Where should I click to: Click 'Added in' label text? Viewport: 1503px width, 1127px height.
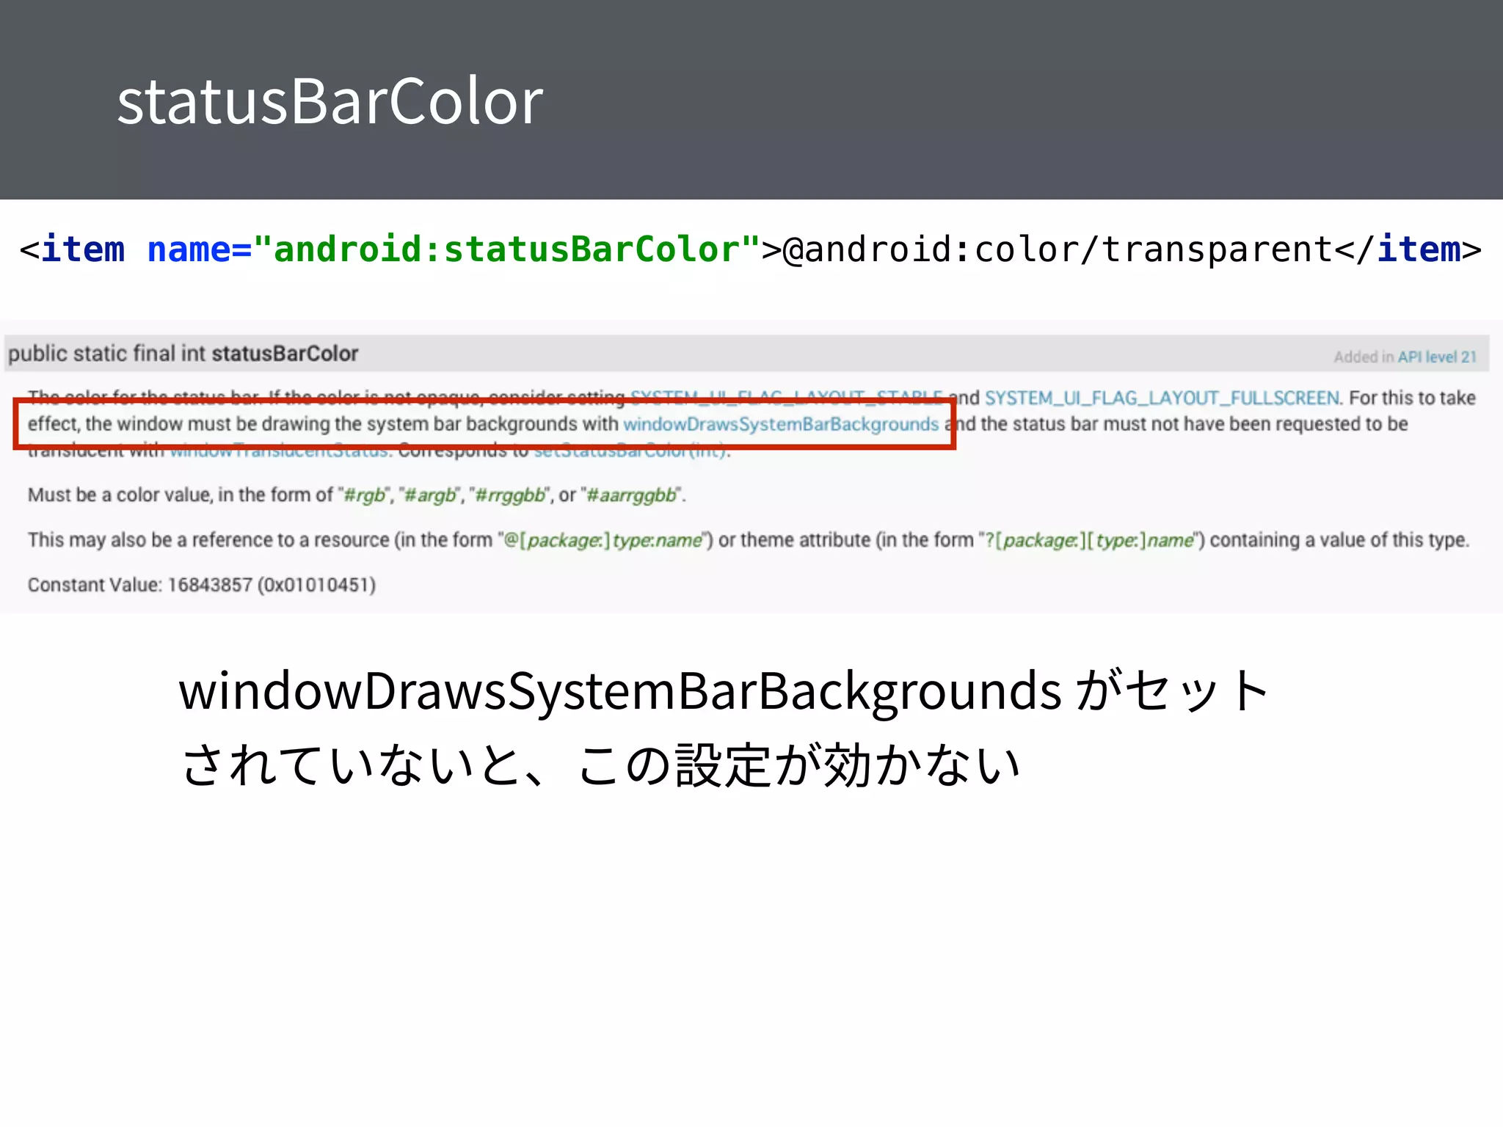point(1364,357)
